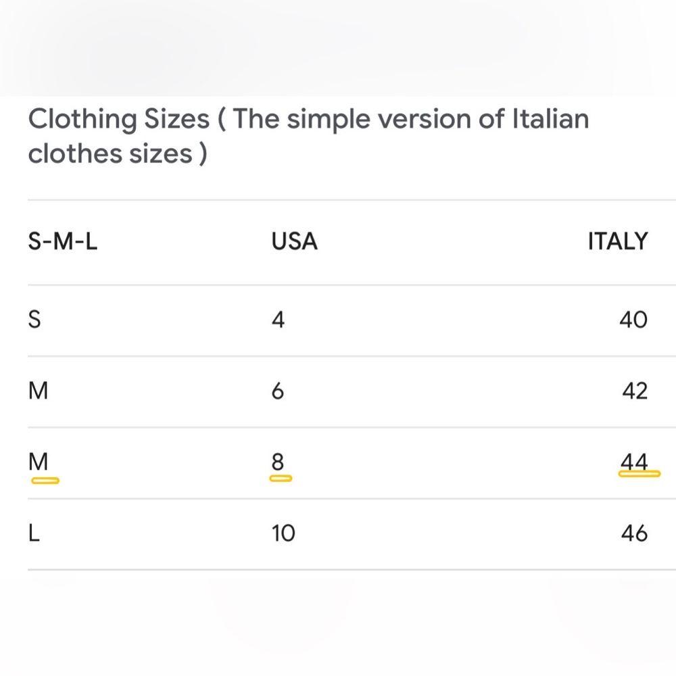Select the ITALY column header
The width and height of the screenshot is (676, 676).
[x=617, y=241]
